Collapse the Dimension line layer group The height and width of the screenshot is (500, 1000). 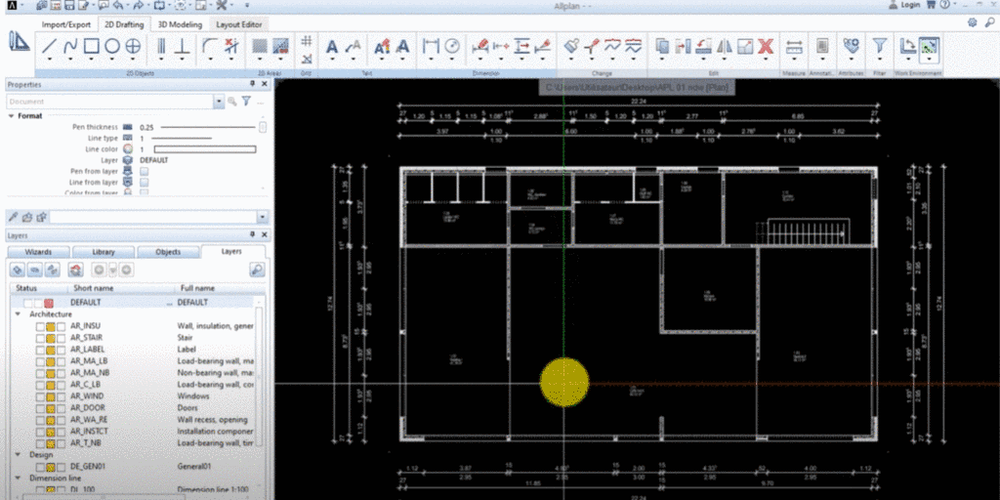pos(18,478)
